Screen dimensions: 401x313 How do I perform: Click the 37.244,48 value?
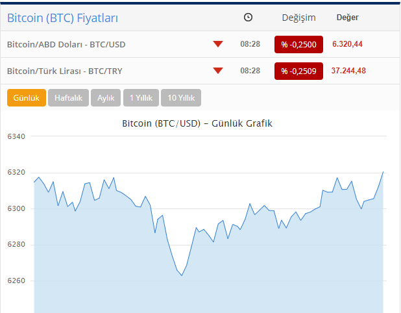pyautogui.click(x=348, y=71)
